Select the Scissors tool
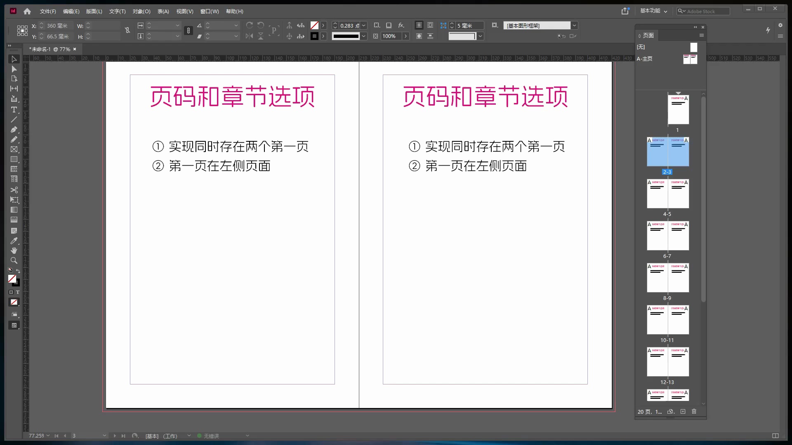This screenshot has width=792, height=445. [x=14, y=190]
